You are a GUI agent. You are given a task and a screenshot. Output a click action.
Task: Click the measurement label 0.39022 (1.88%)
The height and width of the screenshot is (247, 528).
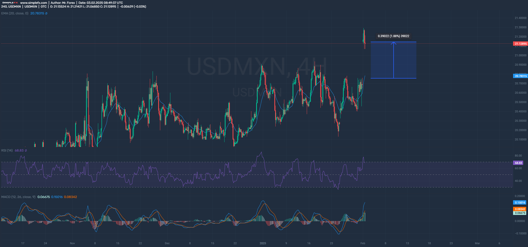(x=393, y=36)
